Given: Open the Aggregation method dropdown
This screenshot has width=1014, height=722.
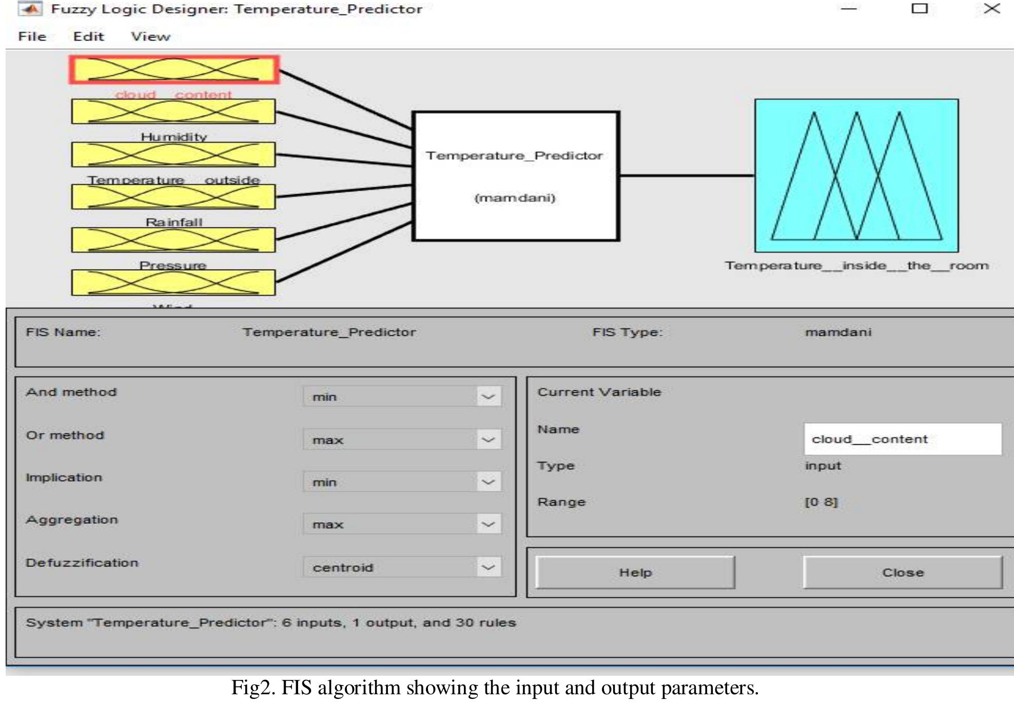Looking at the screenshot, I should click(x=402, y=524).
